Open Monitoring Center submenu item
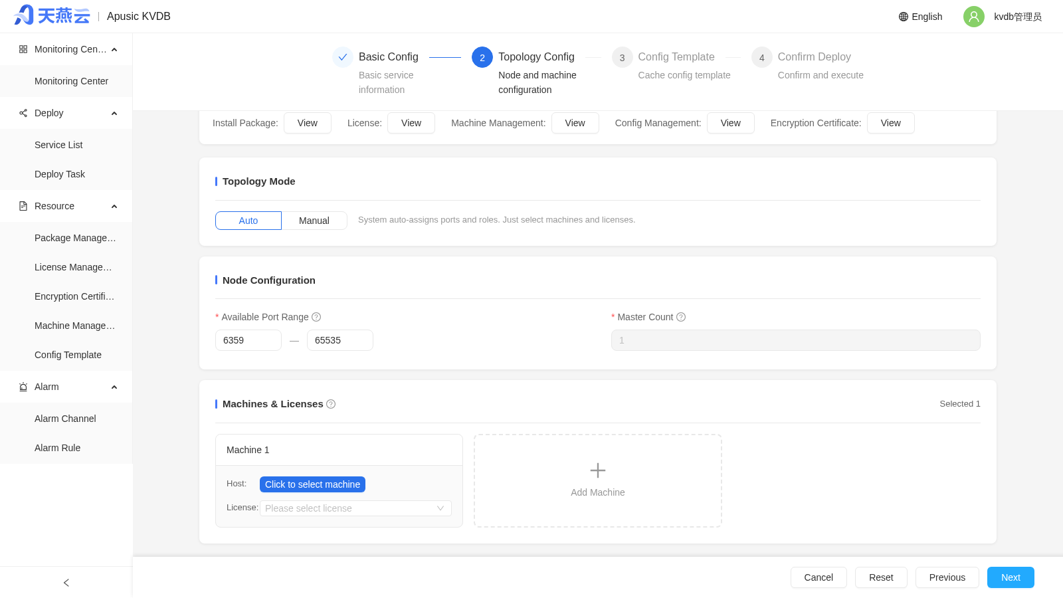Screen dimensions: 1063x598 click(x=66, y=81)
